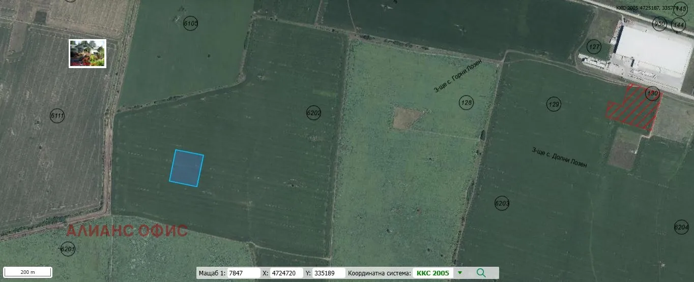Click the 200 m scale bar
Image resolution: width=694 pixels, height=282 pixels.
(27, 272)
